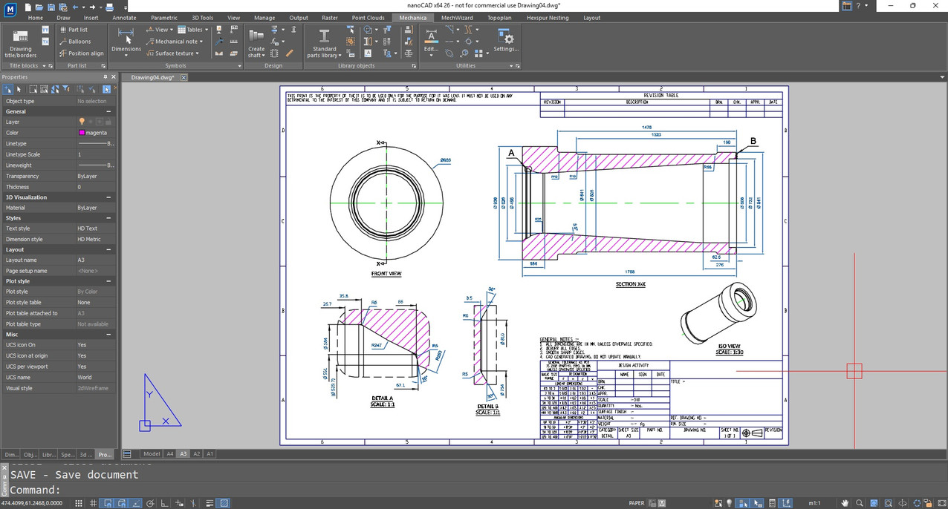The height and width of the screenshot is (509, 948).
Task: Switch to the Model layout tab
Action: (x=152, y=453)
